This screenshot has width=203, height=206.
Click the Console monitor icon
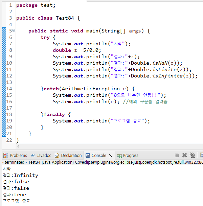(x=88, y=156)
